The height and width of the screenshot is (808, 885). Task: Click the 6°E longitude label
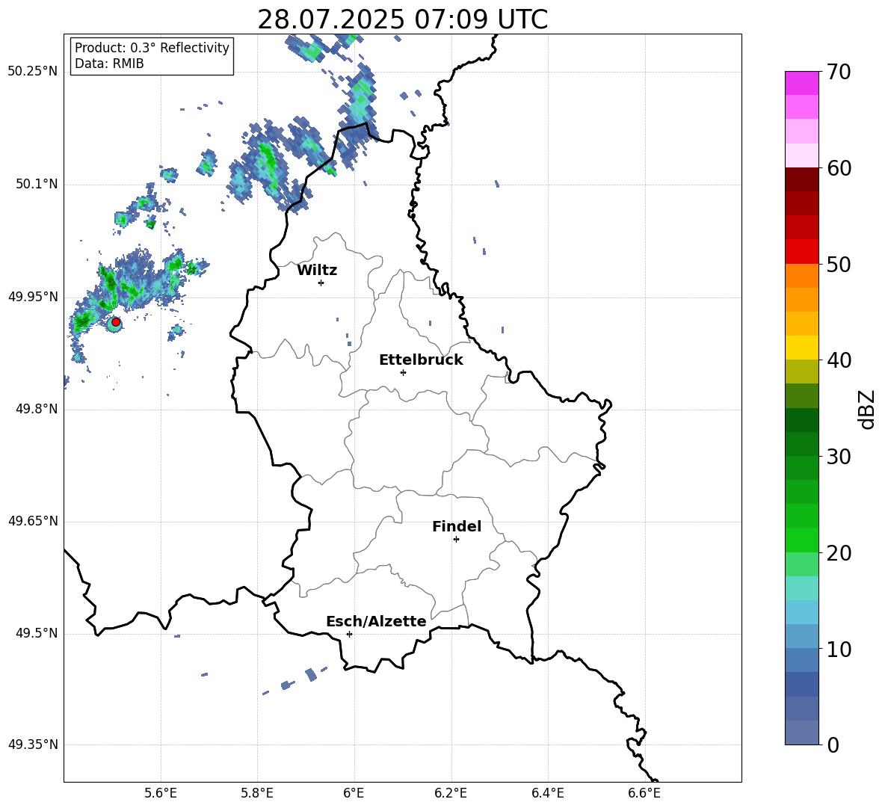(354, 794)
